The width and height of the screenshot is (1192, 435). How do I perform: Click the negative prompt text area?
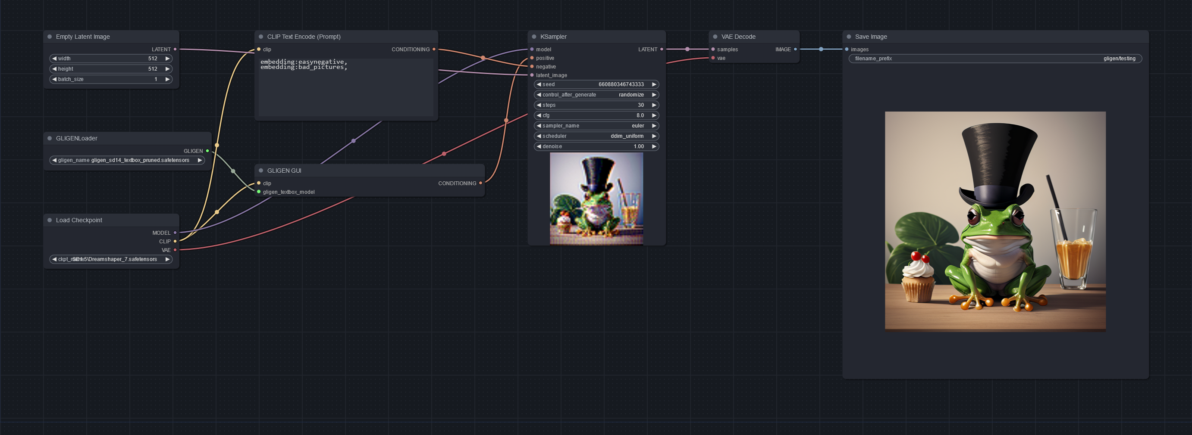[346, 87]
